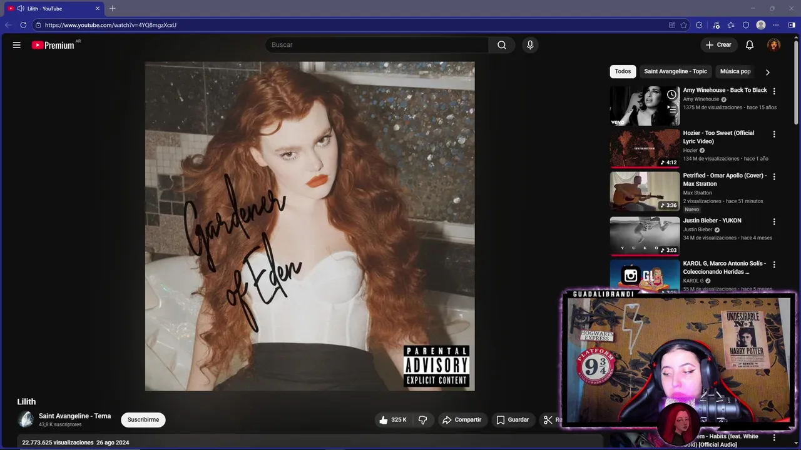This screenshot has height=450, width=801.
Task: Reload the page with the refresh icon
Action: click(x=23, y=25)
